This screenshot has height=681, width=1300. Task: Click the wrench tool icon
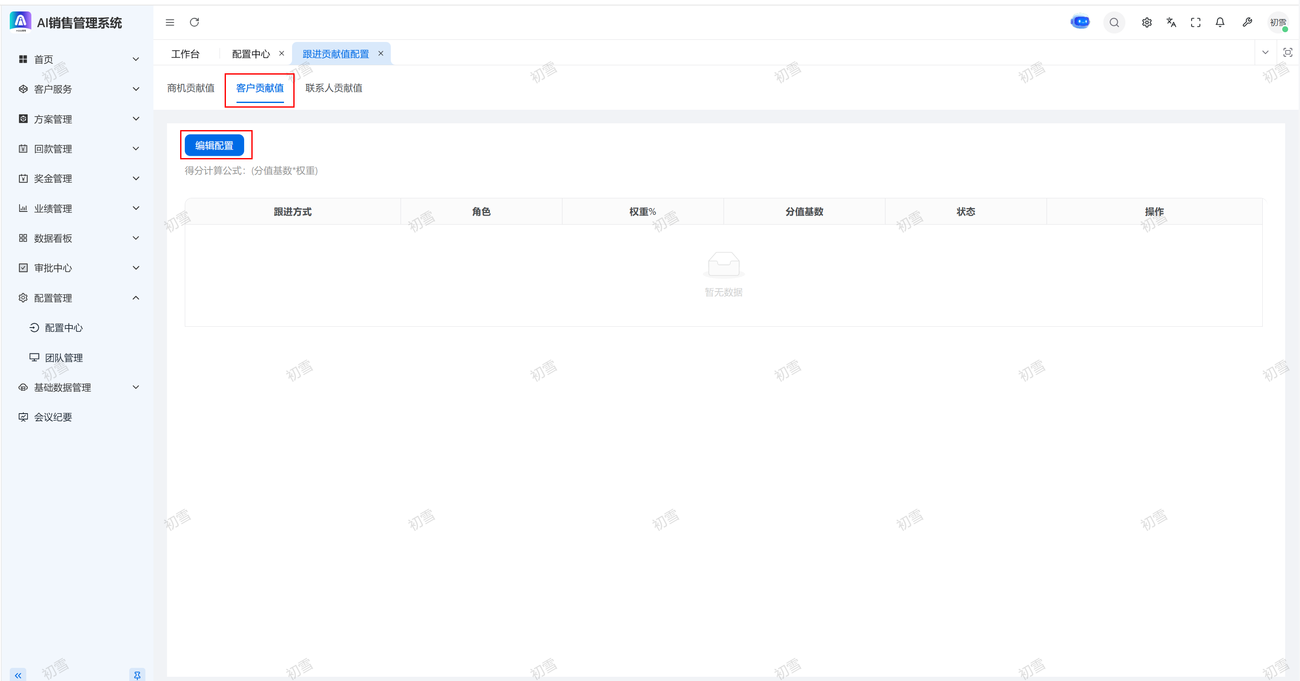click(x=1247, y=23)
